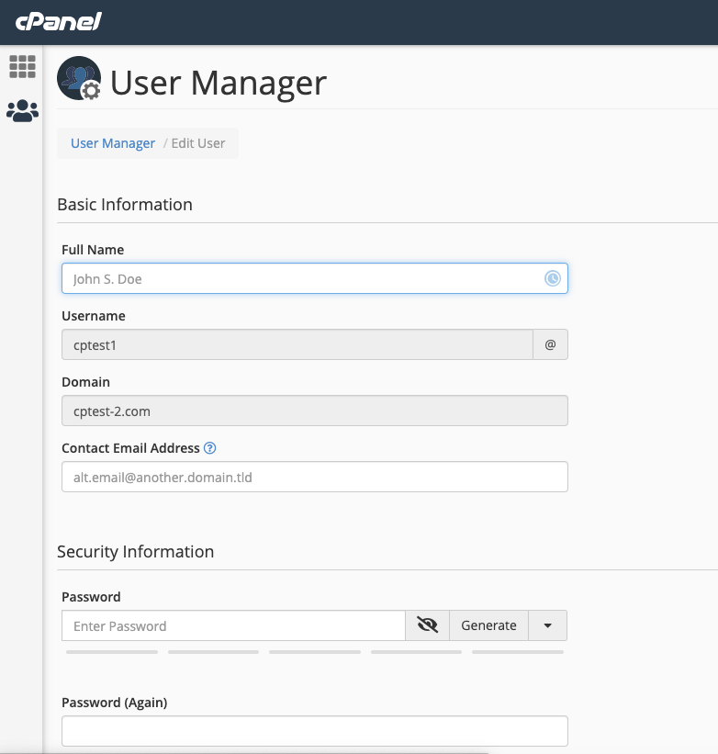Click the @ symbol beside Username
The image size is (718, 754).
550,344
